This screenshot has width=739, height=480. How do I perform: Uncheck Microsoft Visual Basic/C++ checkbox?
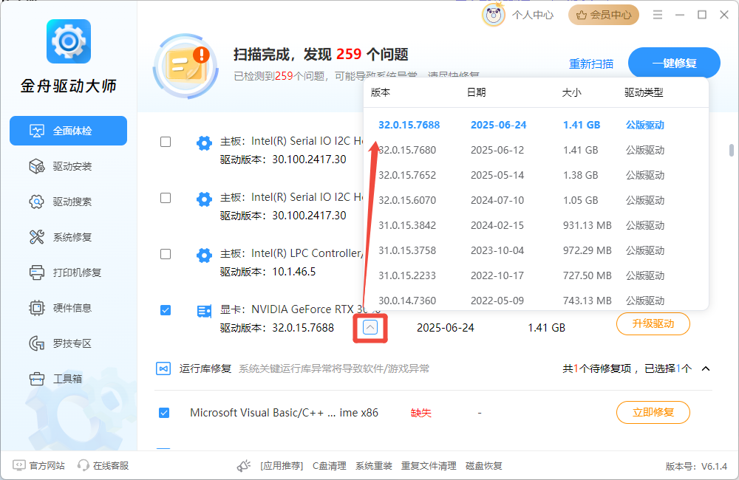pyautogui.click(x=164, y=413)
